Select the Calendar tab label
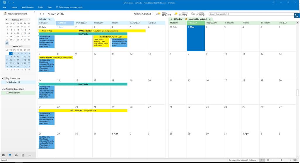300x163 pixels. pos(43,19)
